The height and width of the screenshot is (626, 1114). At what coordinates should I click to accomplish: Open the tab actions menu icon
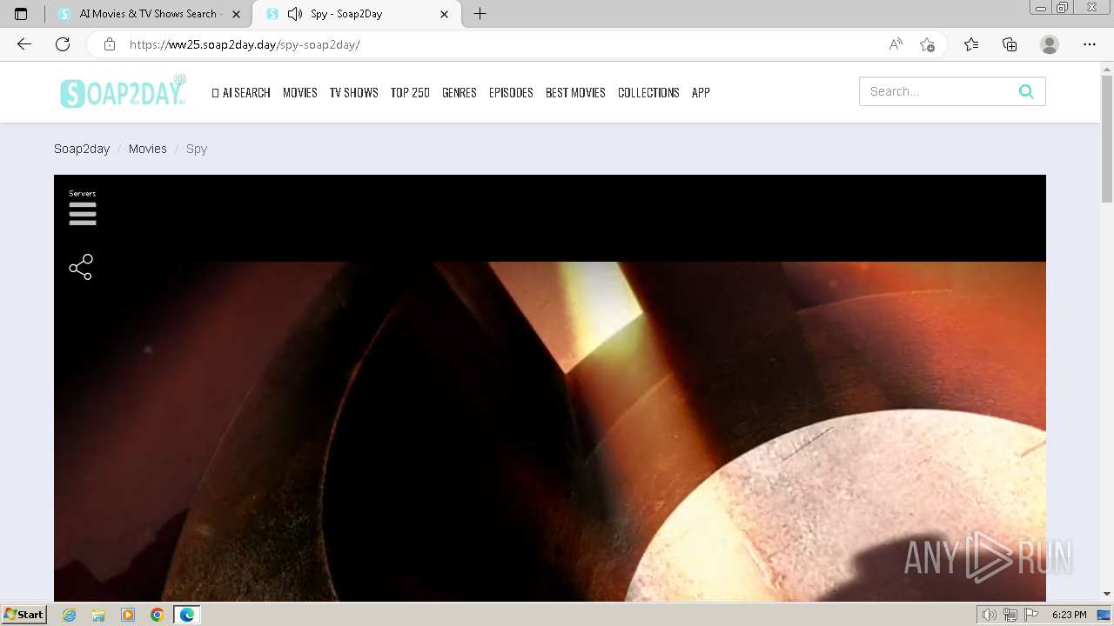[x=21, y=14]
